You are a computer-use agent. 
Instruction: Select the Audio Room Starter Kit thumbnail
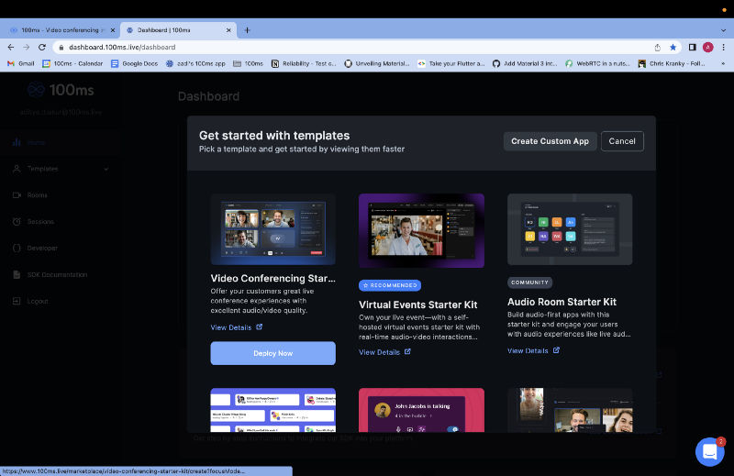tap(570, 229)
